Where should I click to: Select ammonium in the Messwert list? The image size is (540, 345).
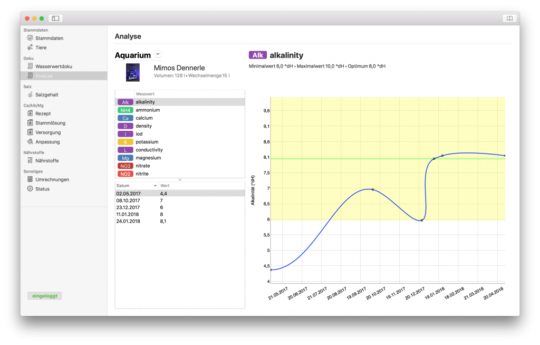tap(180, 110)
